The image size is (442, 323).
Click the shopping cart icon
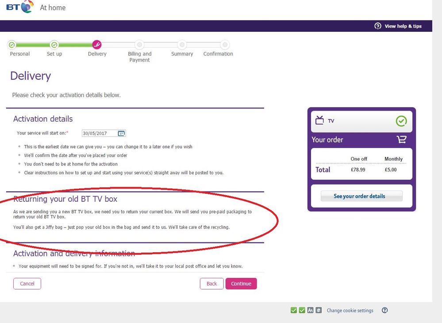point(401,139)
